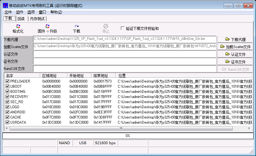Open the Action (动作) menu

point(20,12)
